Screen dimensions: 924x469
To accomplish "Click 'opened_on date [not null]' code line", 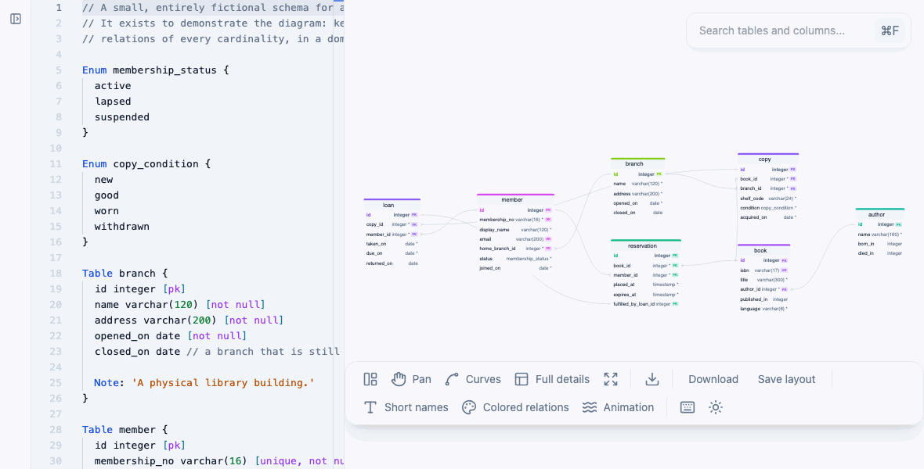I will (x=170, y=336).
